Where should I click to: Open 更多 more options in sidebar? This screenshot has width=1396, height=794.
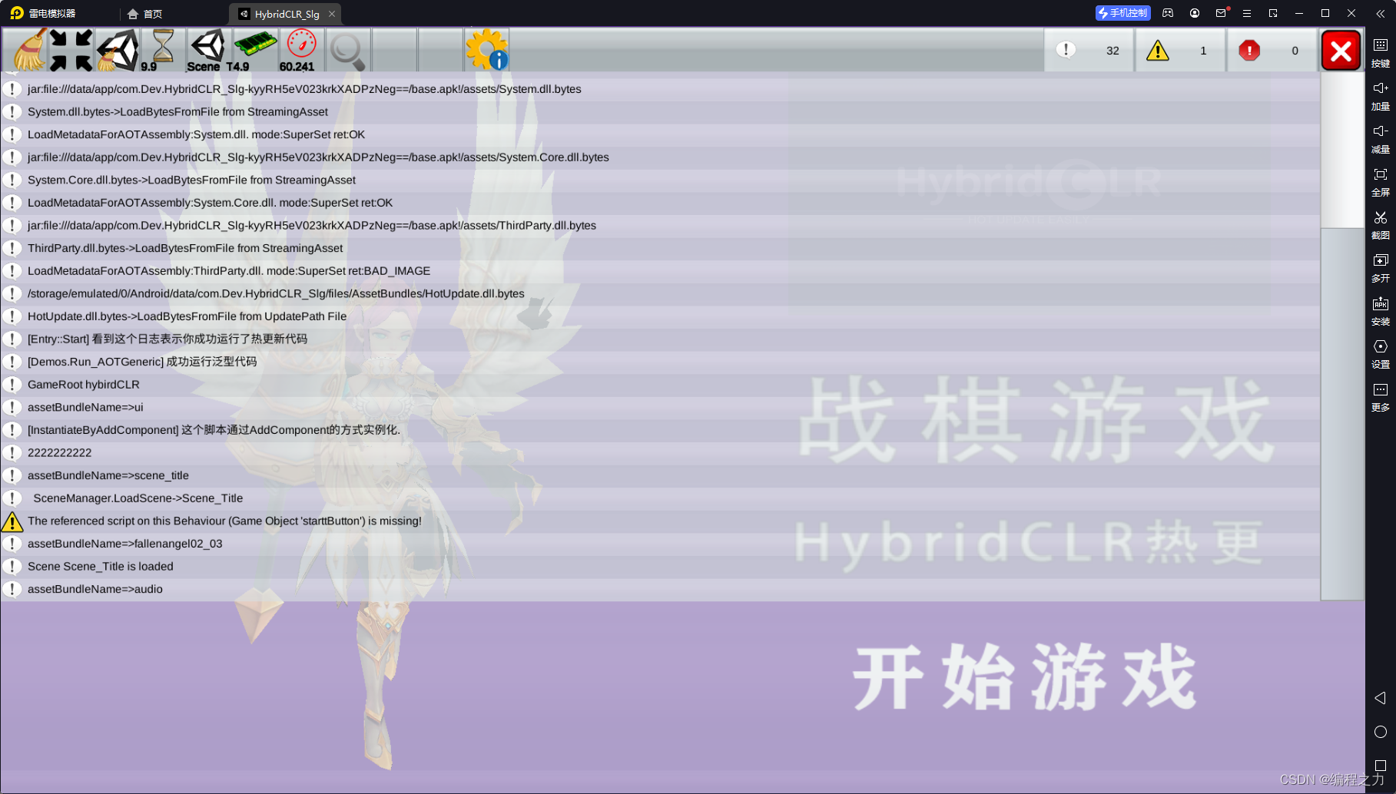pos(1381,396)
